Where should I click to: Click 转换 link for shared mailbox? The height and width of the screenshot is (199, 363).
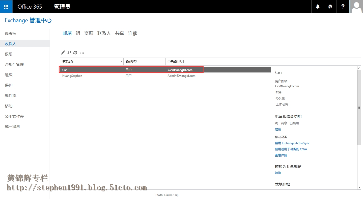click(x=278, y=173)
